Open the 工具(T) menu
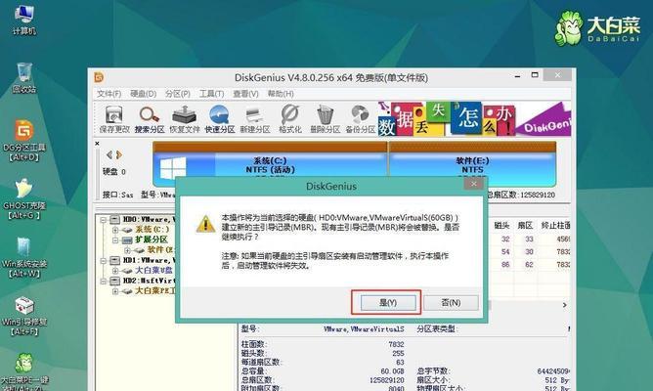This screenshot has height=391, width=653. click(x=211, y=94)
